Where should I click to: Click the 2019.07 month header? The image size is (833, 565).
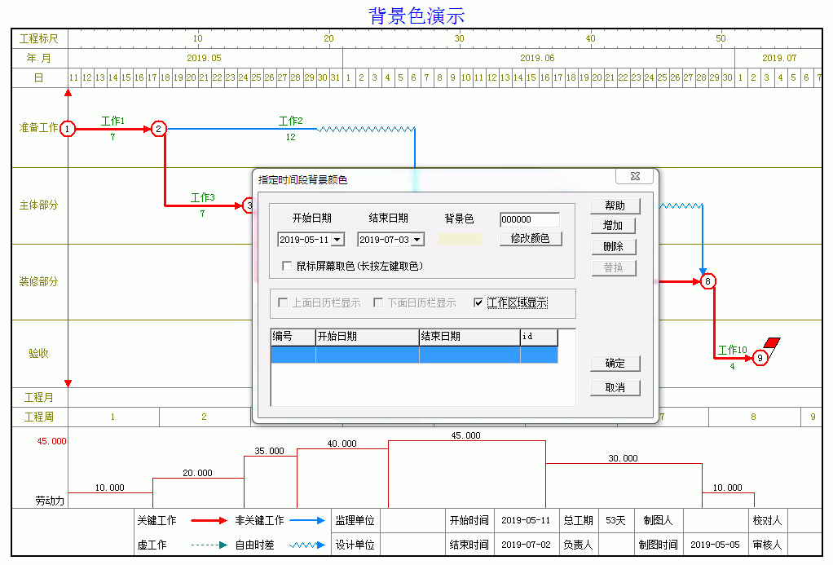779,58
